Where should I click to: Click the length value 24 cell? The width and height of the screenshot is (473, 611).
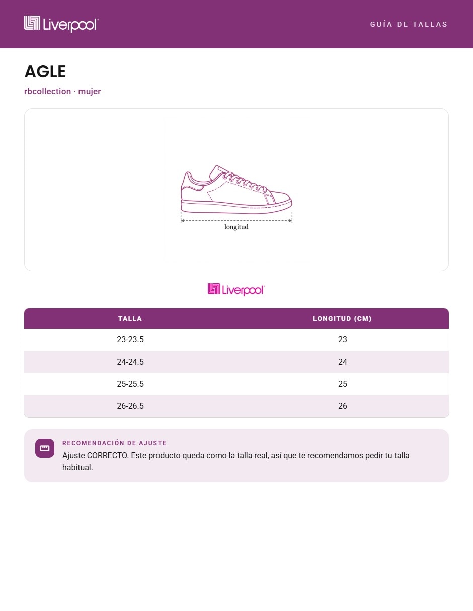tap(343, 362)
